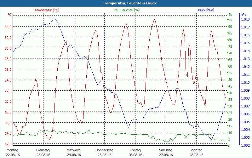This screenshot has width=252, height=158.
Task: Click the red °C axis unit label
Action: 10,15
